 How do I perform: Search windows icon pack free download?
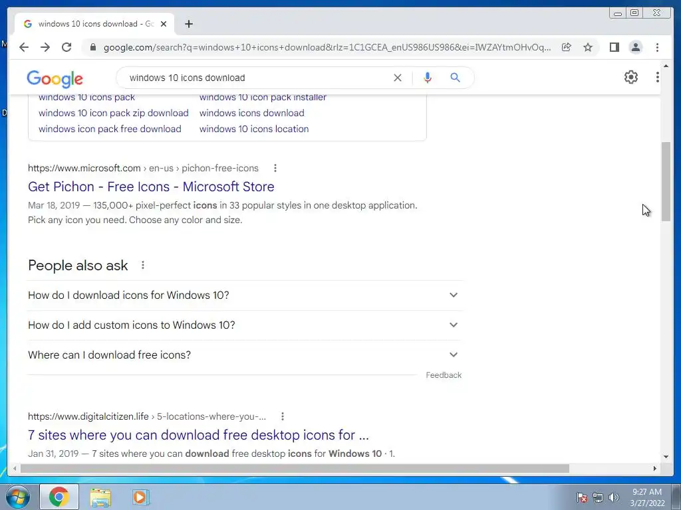pos(110,129)
